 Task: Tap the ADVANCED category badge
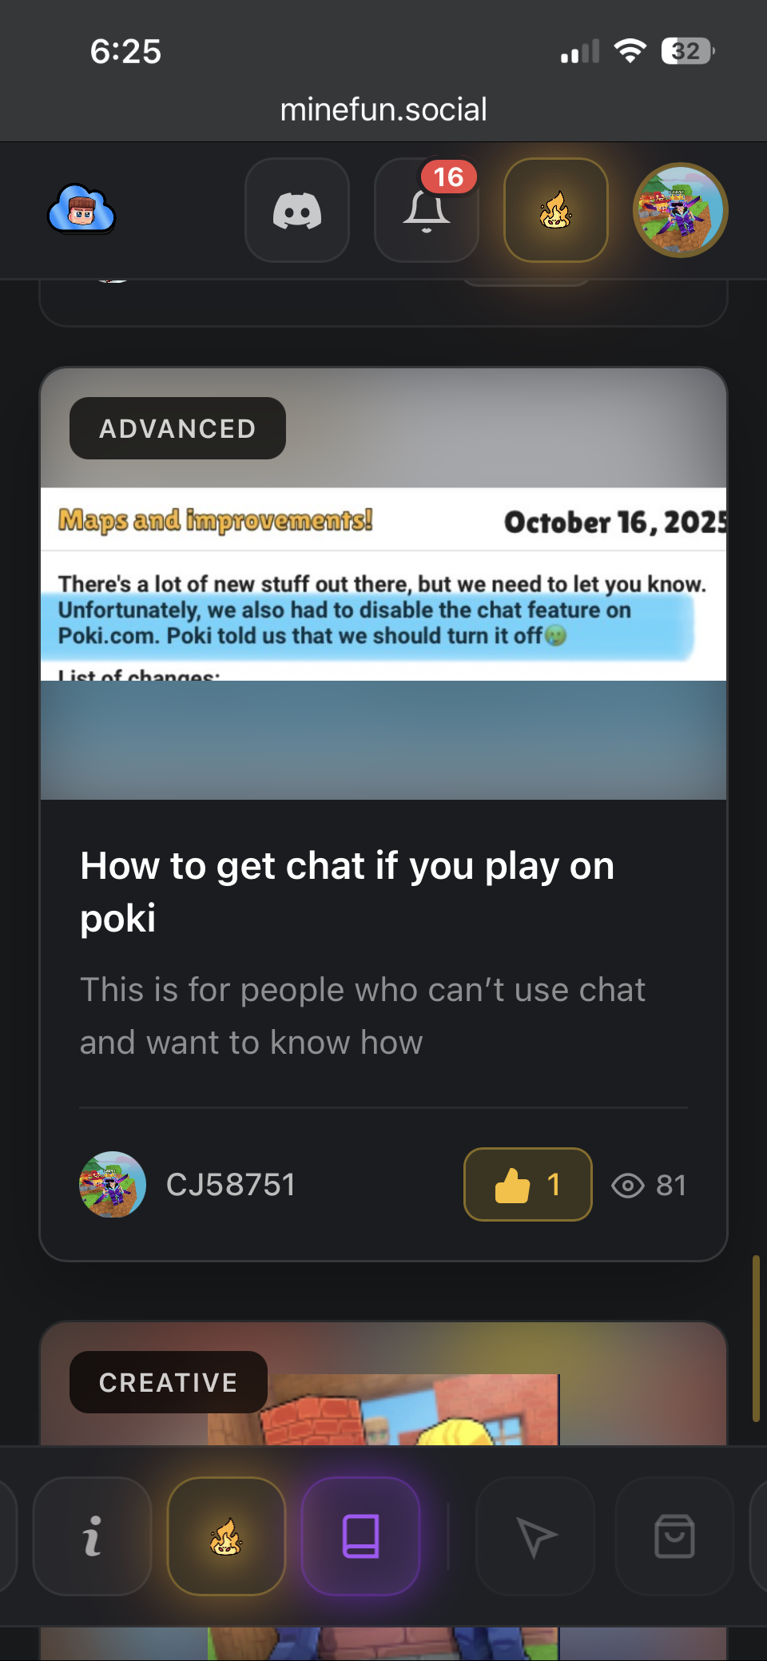click(177, 428)
